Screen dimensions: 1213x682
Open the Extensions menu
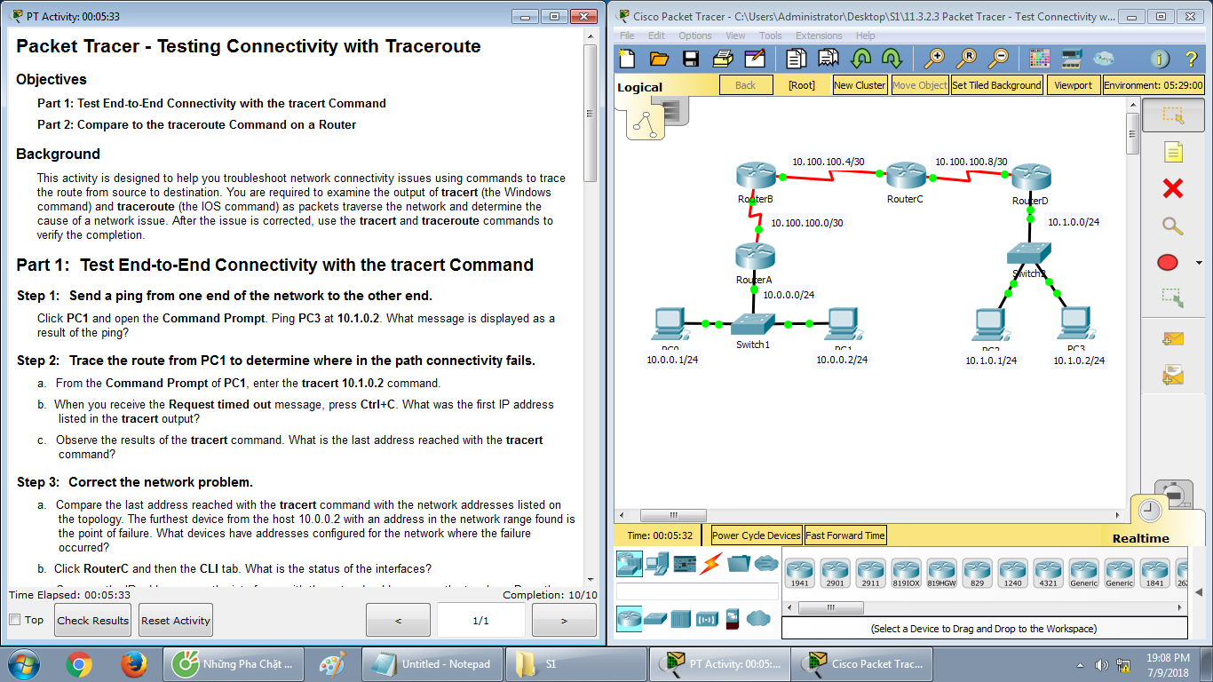819,36
